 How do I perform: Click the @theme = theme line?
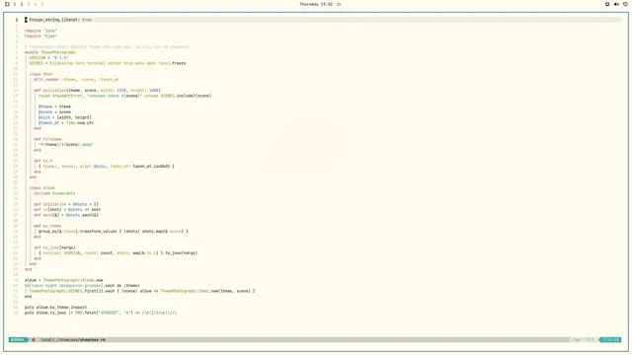pos(54,106)
